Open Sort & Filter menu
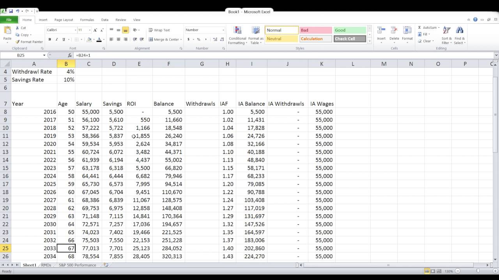The width and height of the screenshot is (499, 280). 447,35
